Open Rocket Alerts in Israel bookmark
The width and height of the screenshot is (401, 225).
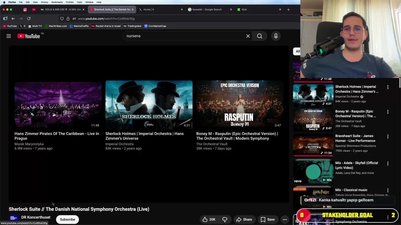(x=106, y=26)
